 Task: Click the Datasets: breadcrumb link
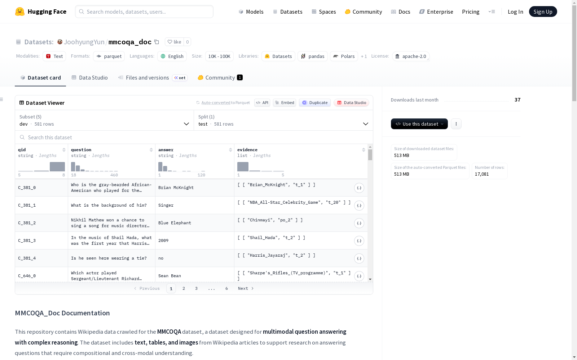[x=39, y=42]
